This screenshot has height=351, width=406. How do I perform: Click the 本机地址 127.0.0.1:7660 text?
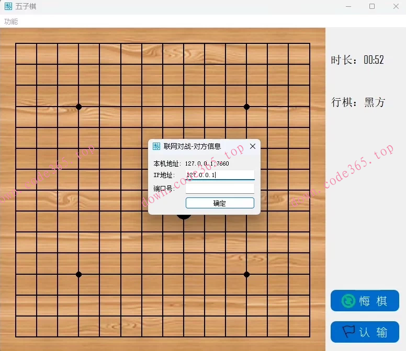(x=191, y=163)
